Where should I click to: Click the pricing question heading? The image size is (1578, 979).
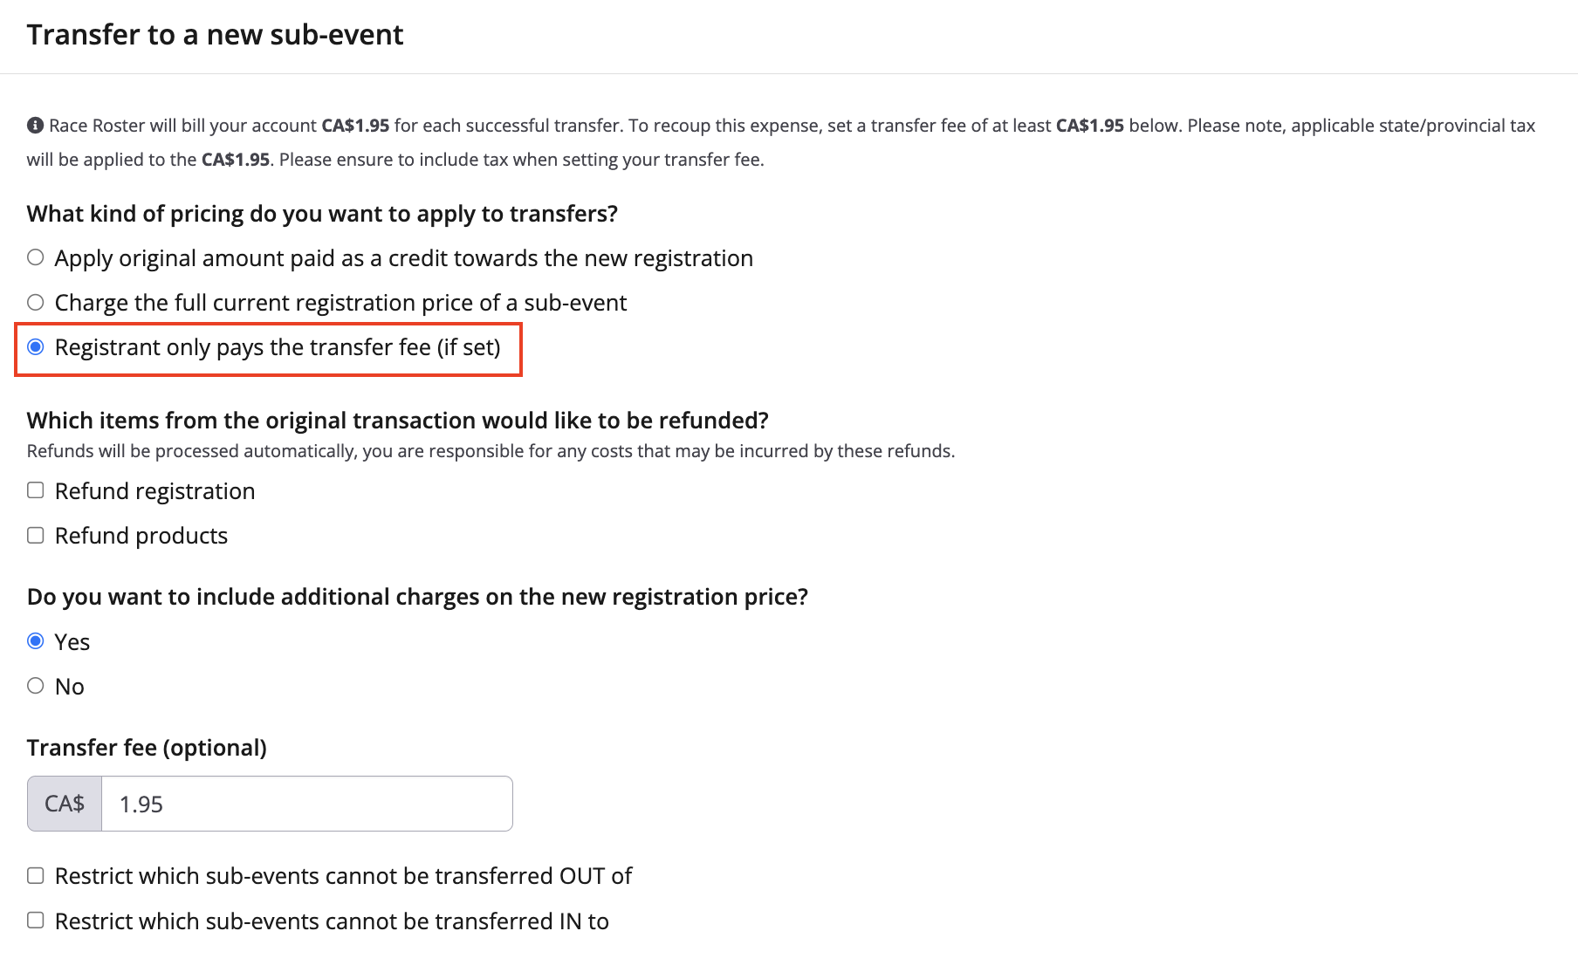pyautogui.click(x=322, y=213)
